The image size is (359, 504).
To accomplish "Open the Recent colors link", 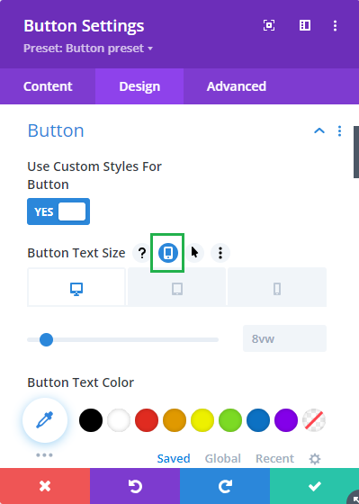I will (274, 458).
